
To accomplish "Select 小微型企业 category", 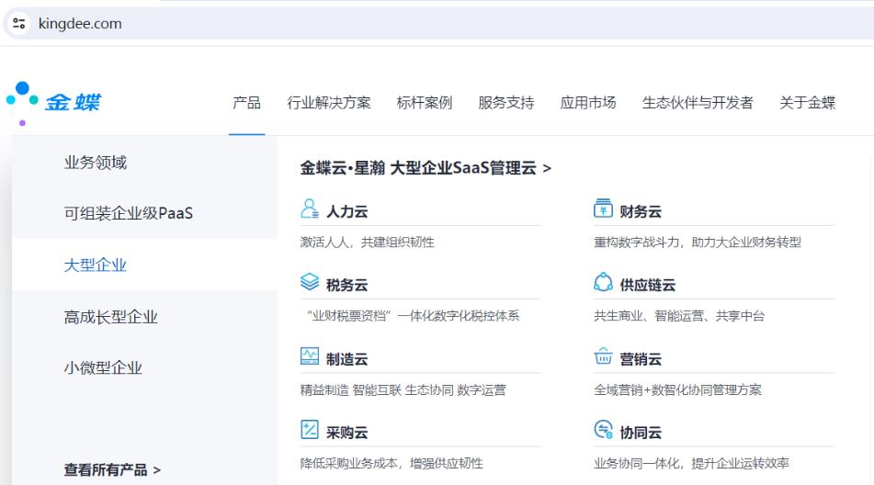I will (103, 367).
